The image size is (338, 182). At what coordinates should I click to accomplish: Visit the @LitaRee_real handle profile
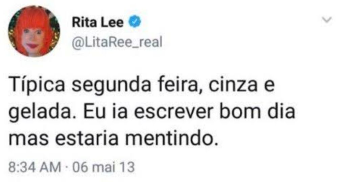117,42
